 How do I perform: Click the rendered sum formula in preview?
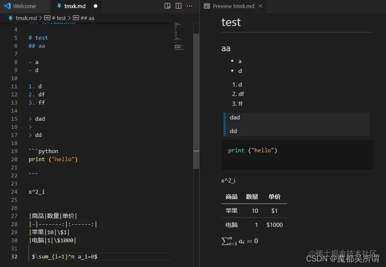click(240, 241)
